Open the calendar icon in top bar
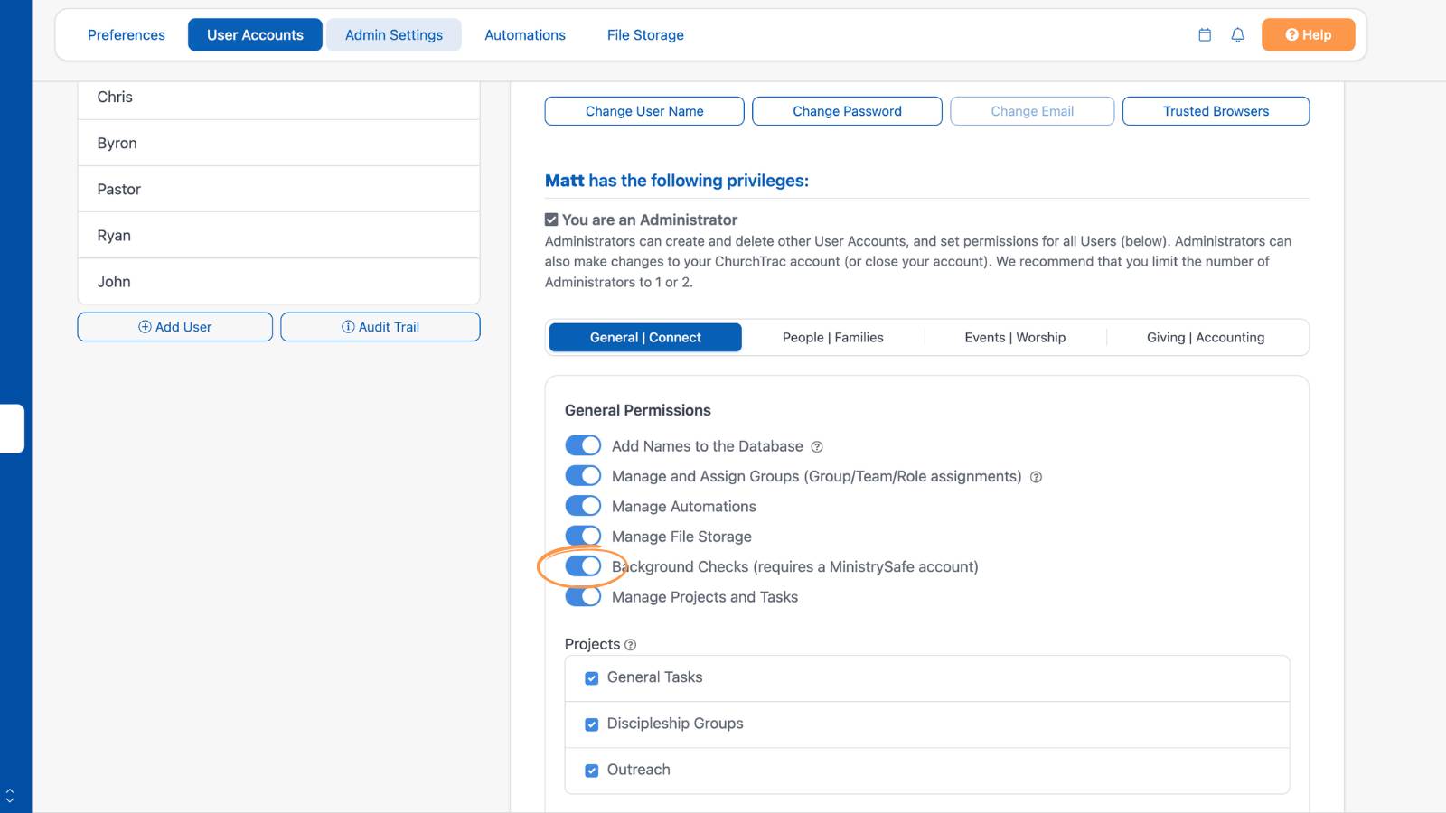The image size is (1446, 813). coord(1205,35)
